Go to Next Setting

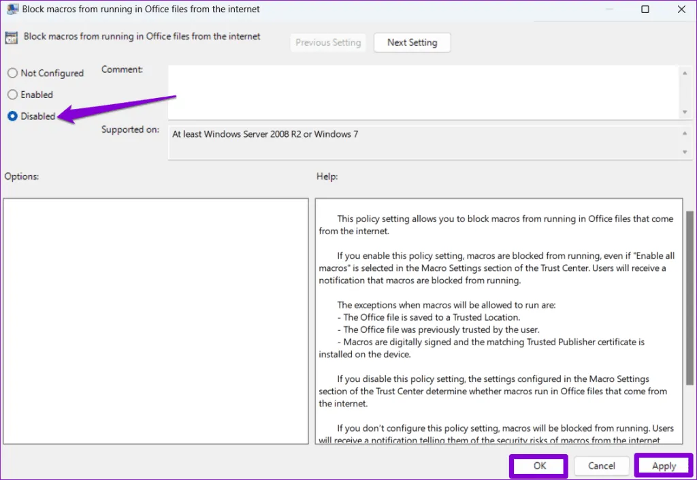(412, 42)
